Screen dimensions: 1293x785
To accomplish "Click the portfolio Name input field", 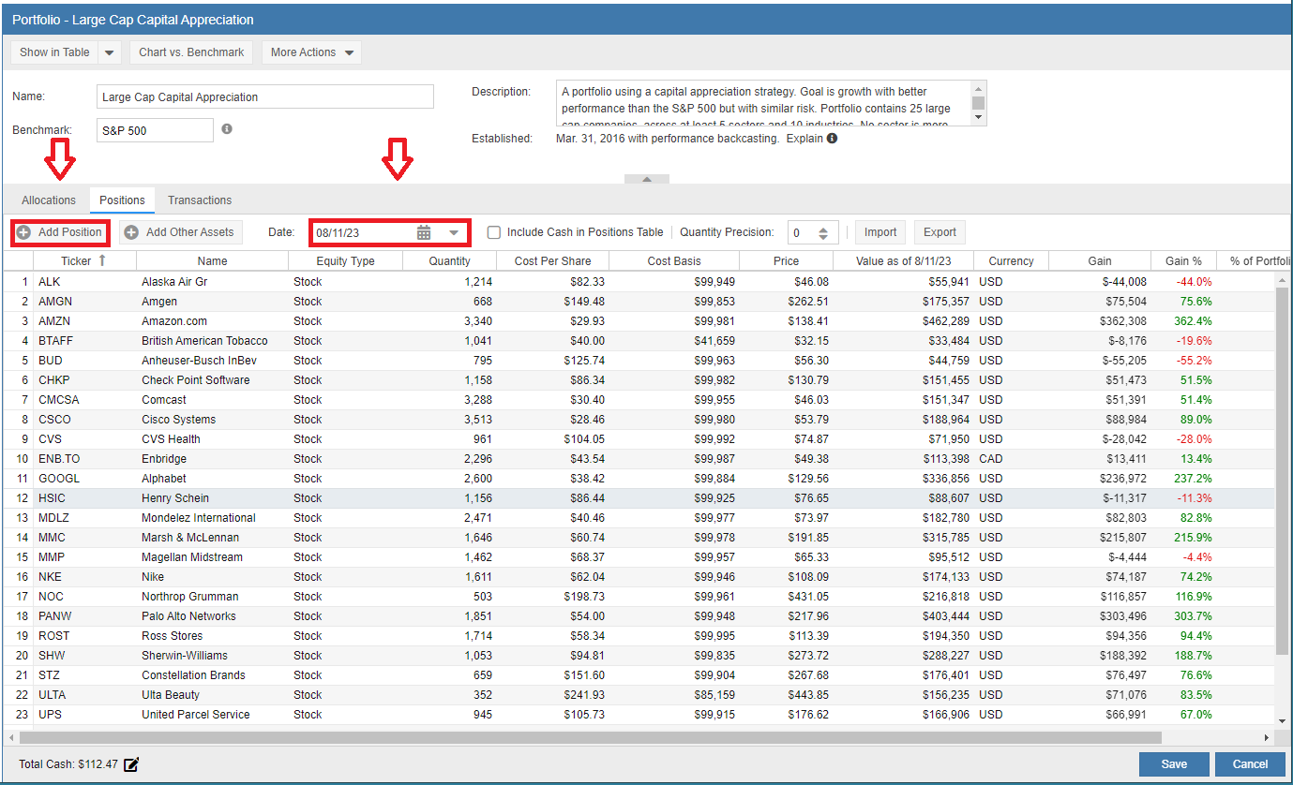I will point(264,97).
